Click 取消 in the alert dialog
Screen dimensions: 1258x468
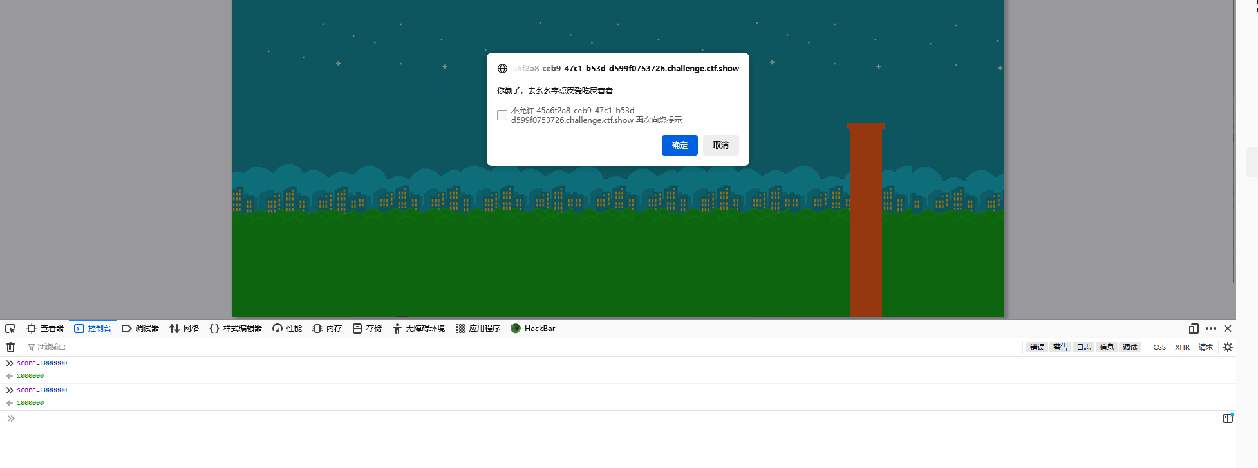721,145
